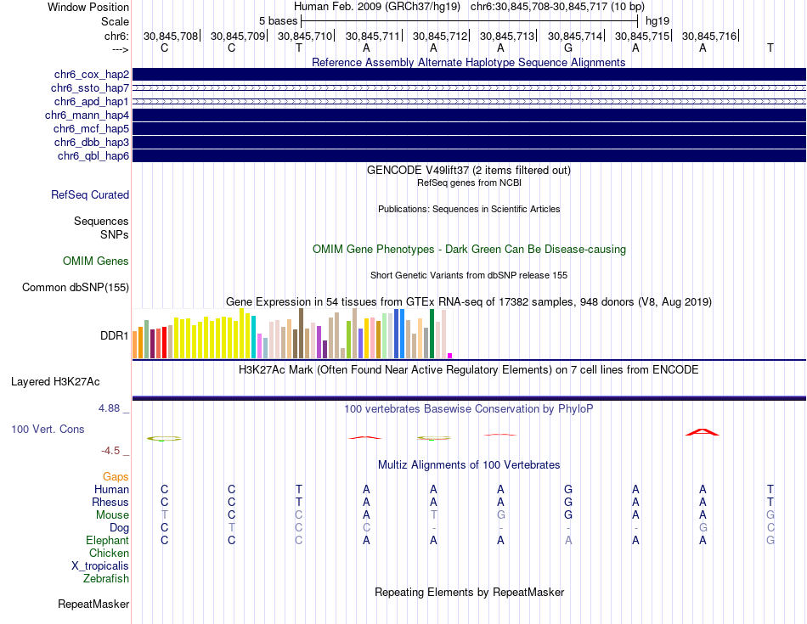Click the dark blue chr6_cox_hap2 alignment bar
This screenshot has width=807, height=624.
tap(469, 74)
